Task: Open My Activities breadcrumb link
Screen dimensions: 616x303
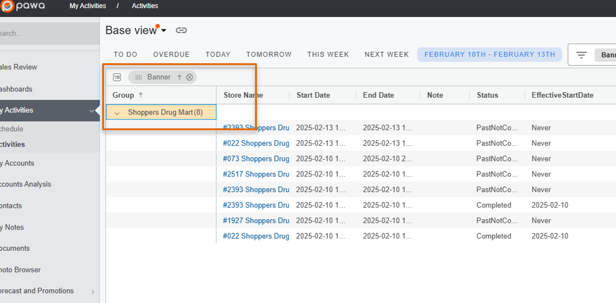Action: (88, 6)
